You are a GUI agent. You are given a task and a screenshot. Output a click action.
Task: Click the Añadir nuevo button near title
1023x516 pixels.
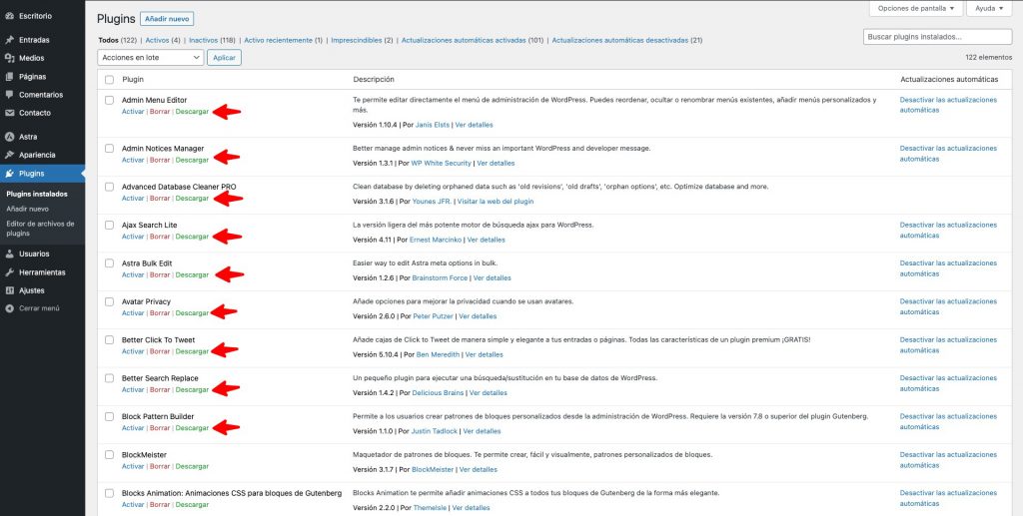pyautogui.click(x=167, y=20)
